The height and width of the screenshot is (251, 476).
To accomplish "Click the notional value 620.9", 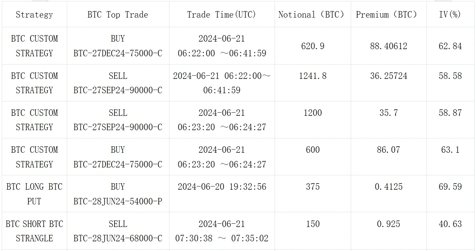I will point(313,46).
